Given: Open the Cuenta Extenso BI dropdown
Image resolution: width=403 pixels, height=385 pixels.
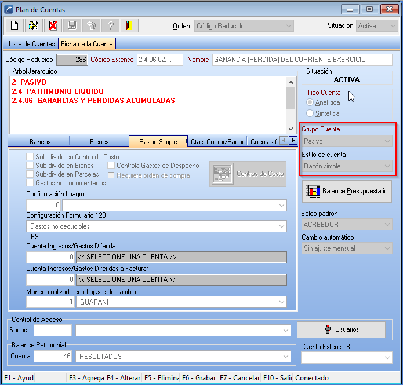Looking at the screenshot, I should (347, 358).
